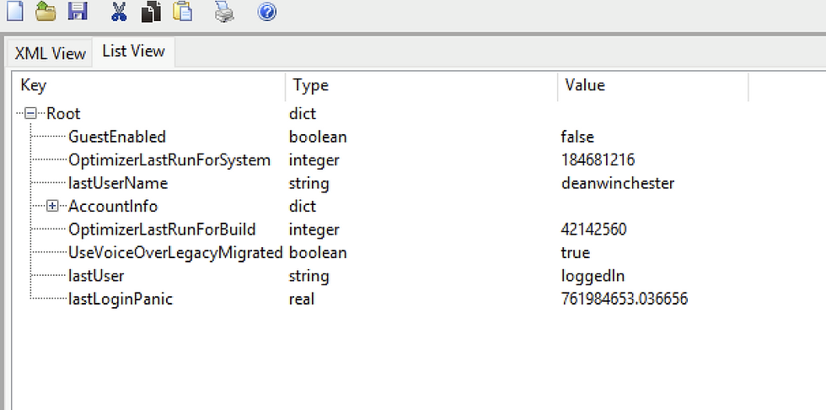Click the Paste clipboard icon
The image size is (826, 410).
tap(182, 11)
